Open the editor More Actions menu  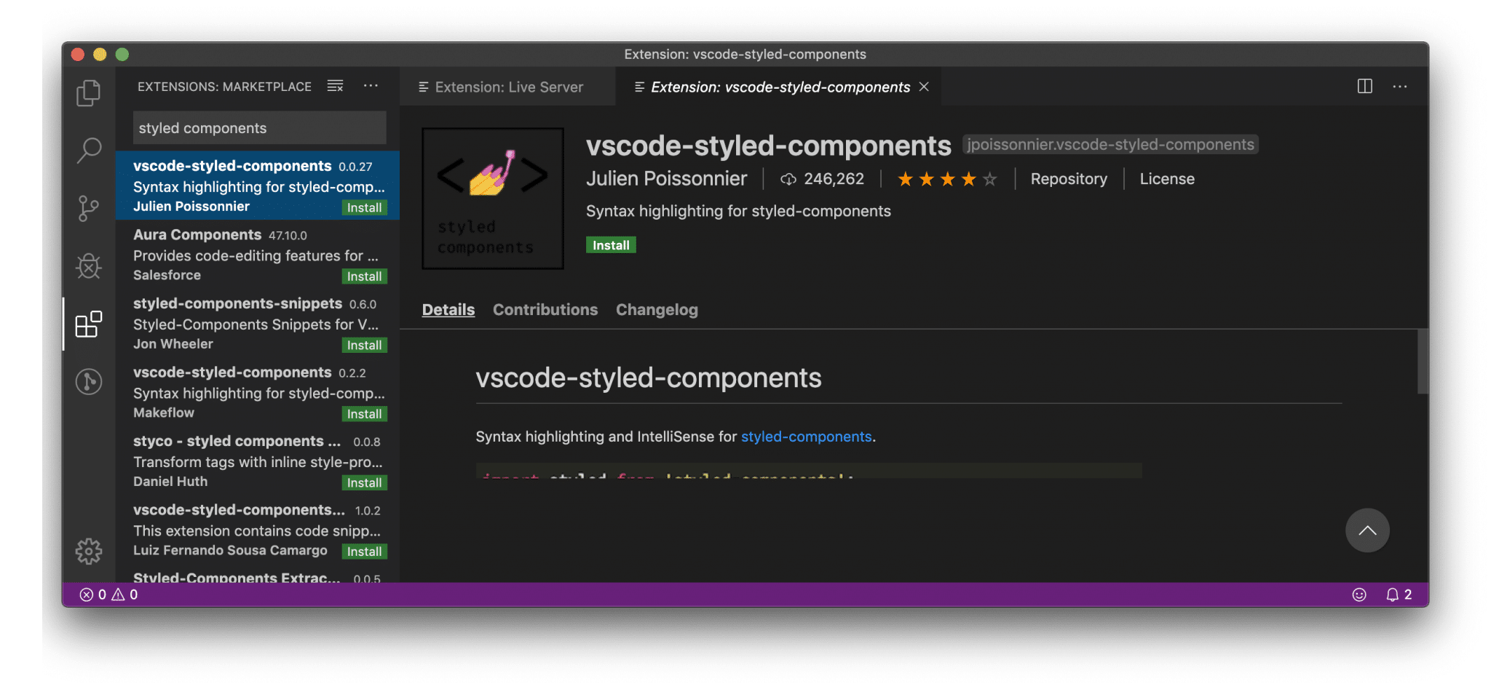[x=1400, y=86]
